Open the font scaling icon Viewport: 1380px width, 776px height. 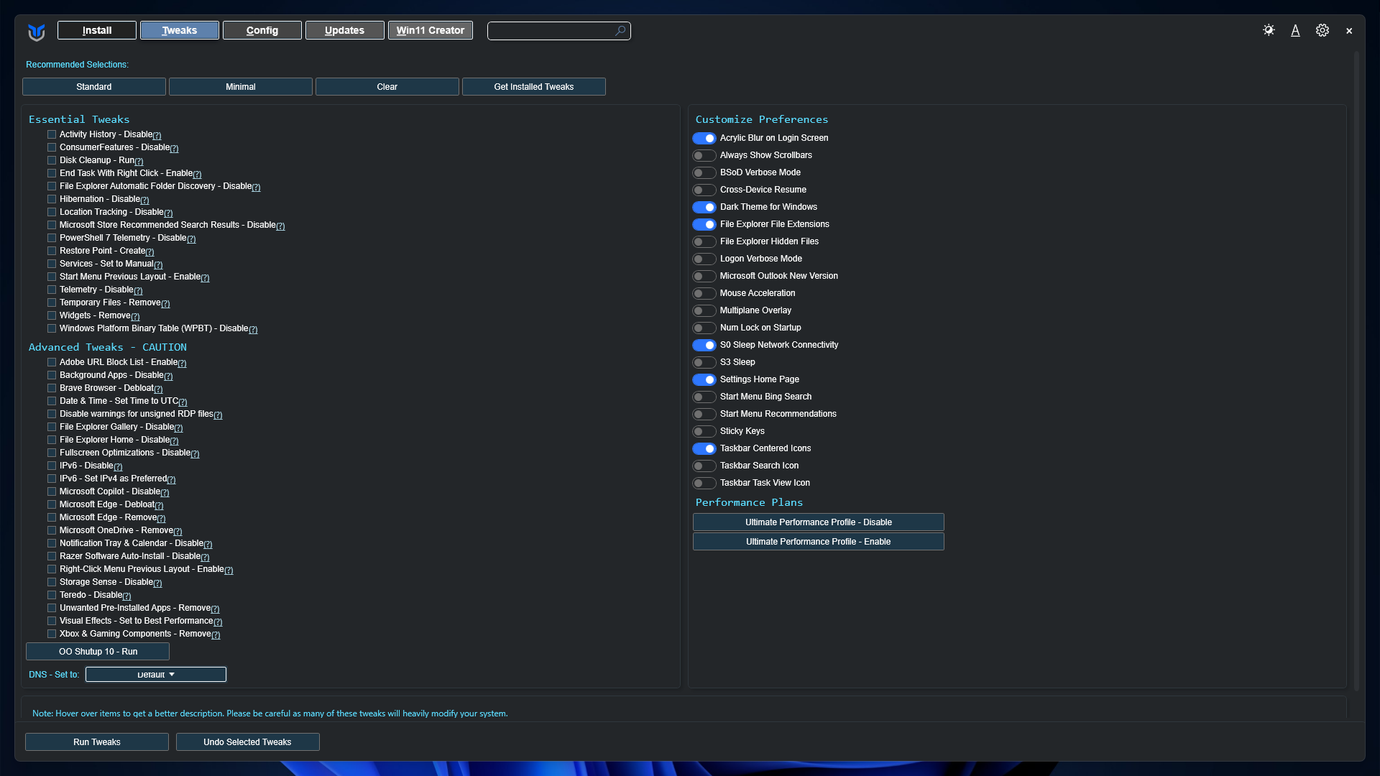[1295, 30]
